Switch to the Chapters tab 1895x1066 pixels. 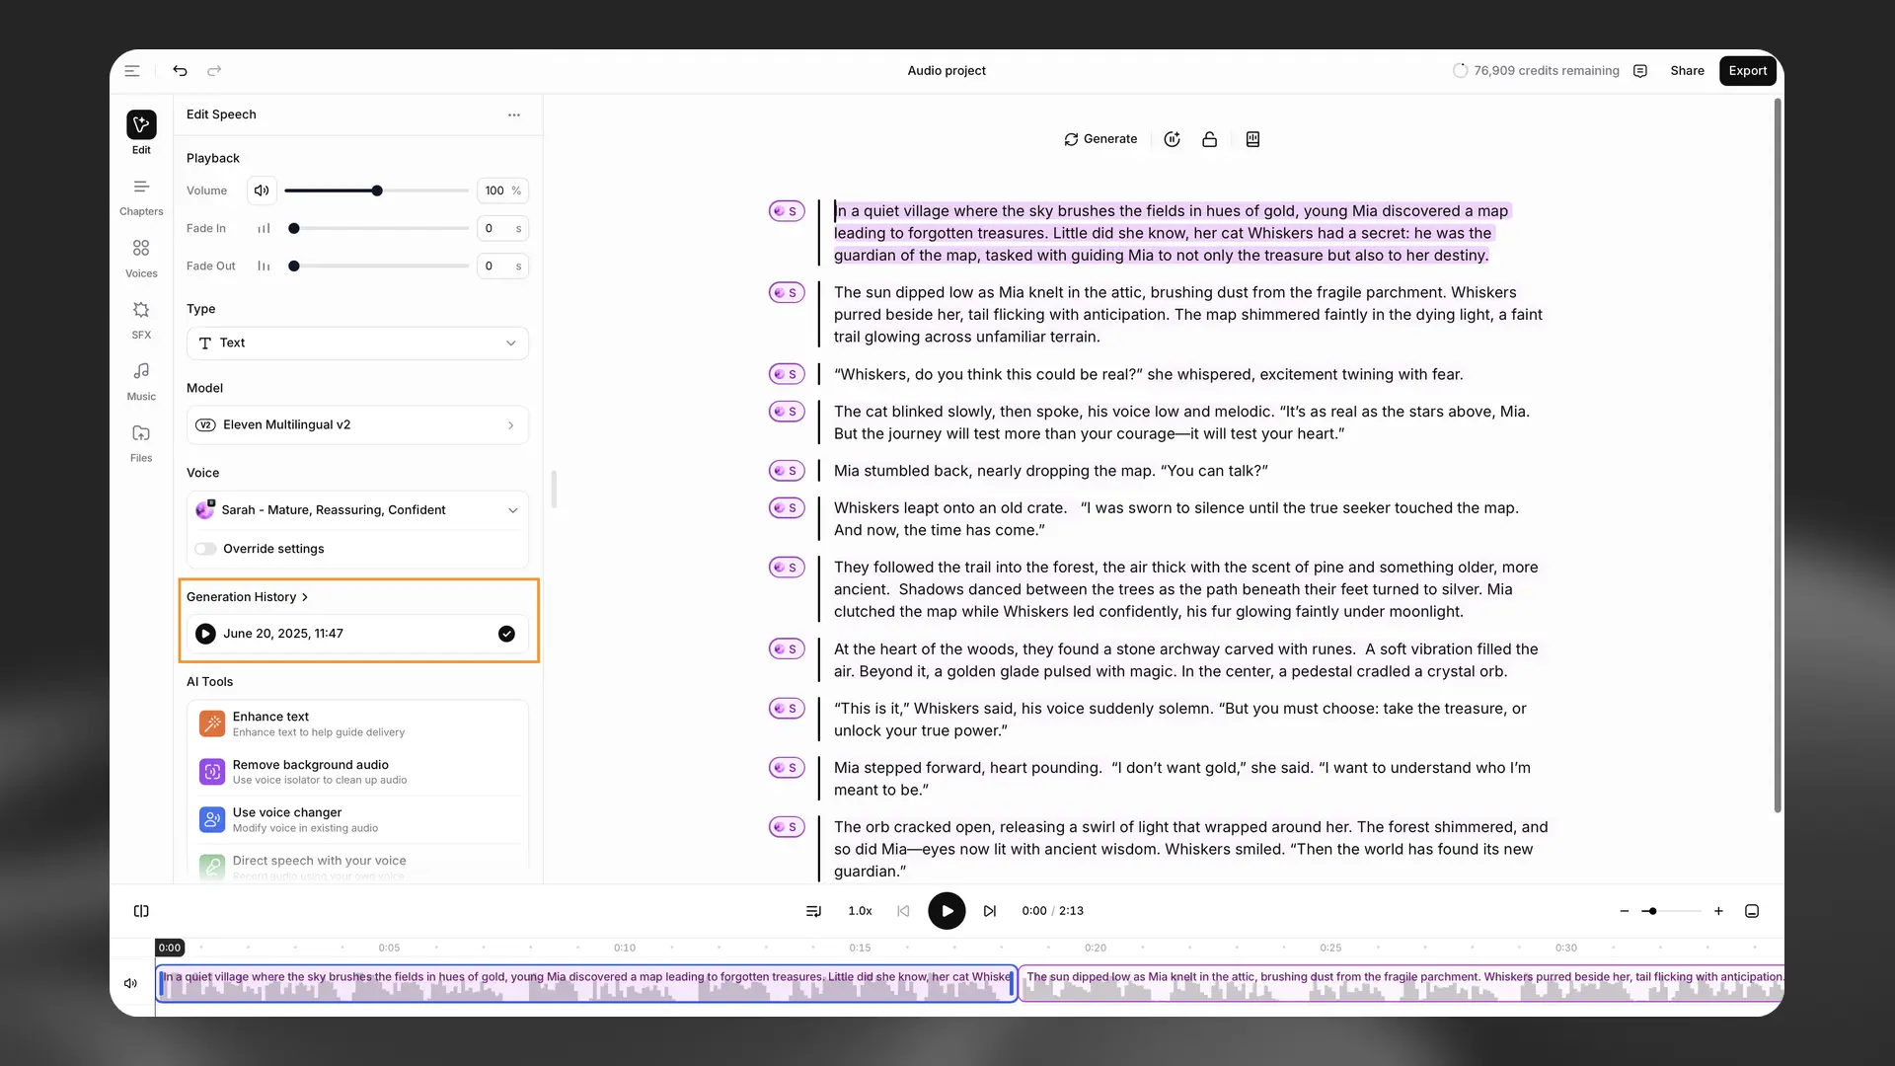tap(141, 195)
